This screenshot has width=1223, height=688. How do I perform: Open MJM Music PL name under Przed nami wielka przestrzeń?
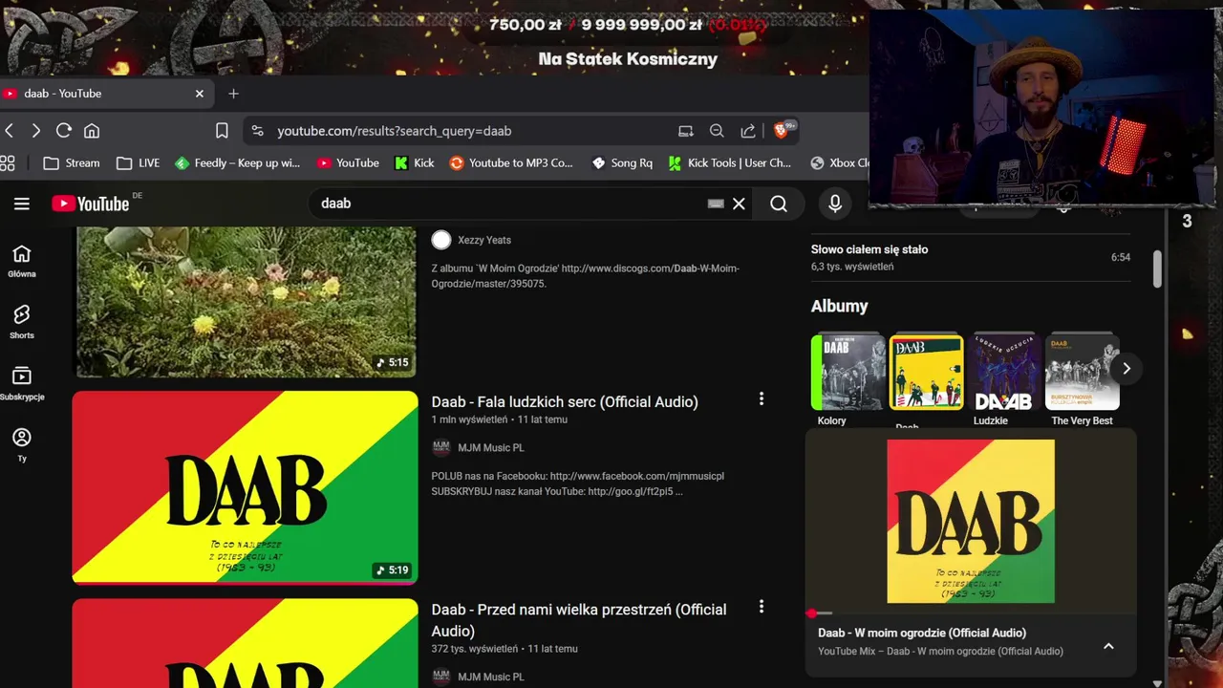[491, 677]
